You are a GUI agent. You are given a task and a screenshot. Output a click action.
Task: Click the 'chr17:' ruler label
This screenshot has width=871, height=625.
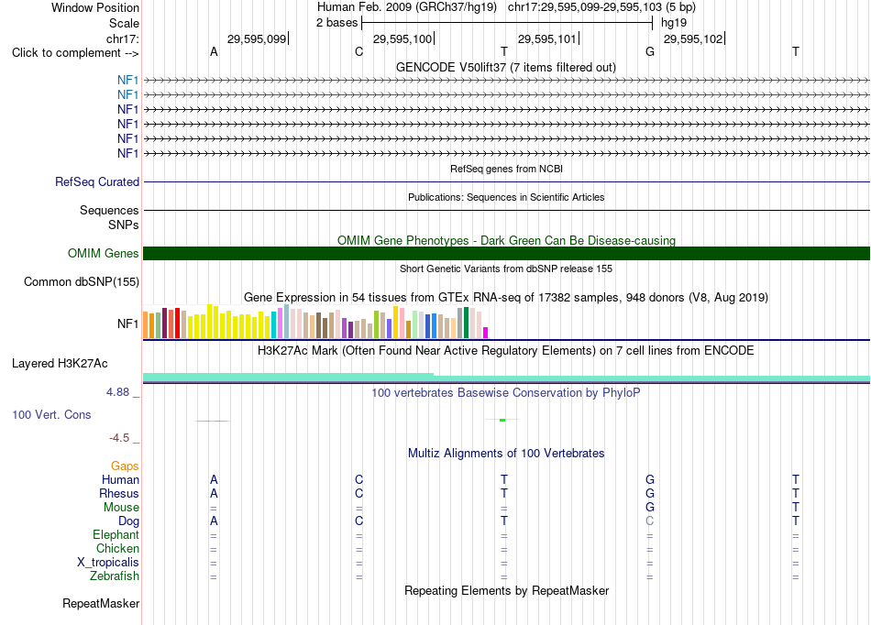pos(122,38)
